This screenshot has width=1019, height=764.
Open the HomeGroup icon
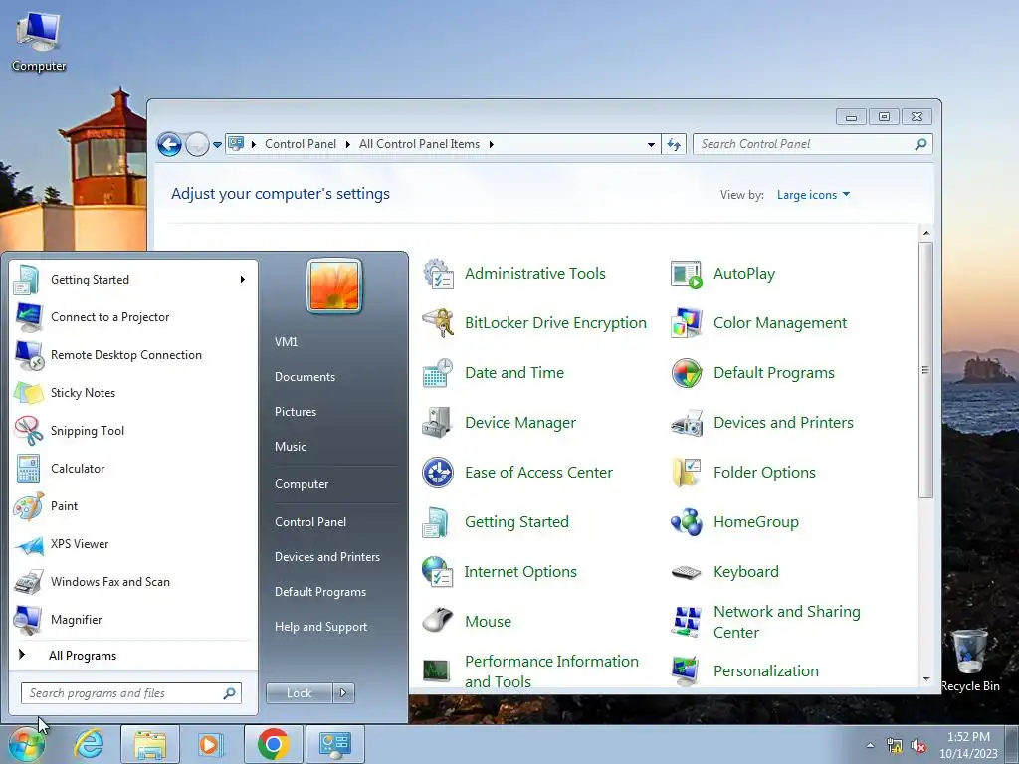(x=687, y=522)
